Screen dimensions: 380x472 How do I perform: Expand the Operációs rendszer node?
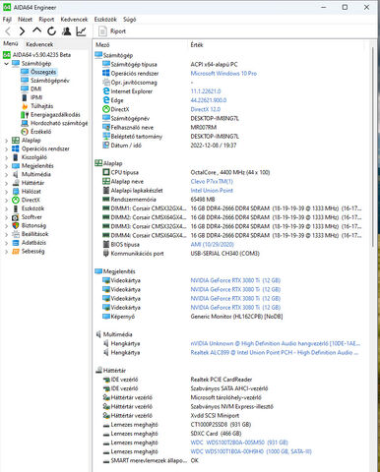click(x=7, y=148)
